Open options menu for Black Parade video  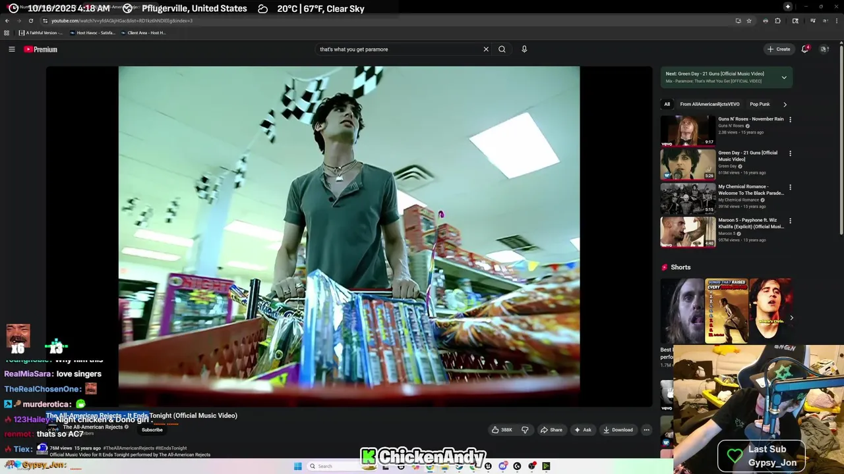tap(790, 187)
